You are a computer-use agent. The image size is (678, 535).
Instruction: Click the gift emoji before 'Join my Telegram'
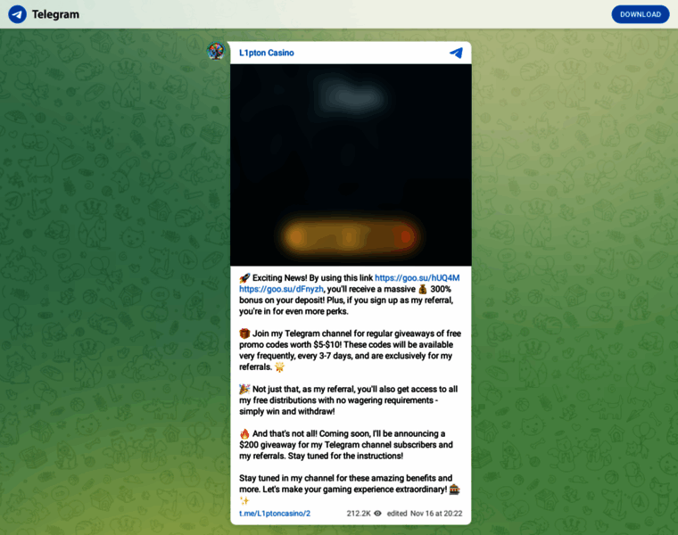(244, 333)
